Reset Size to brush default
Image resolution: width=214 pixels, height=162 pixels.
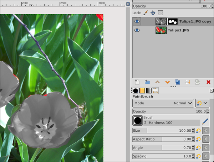point(198,131)
